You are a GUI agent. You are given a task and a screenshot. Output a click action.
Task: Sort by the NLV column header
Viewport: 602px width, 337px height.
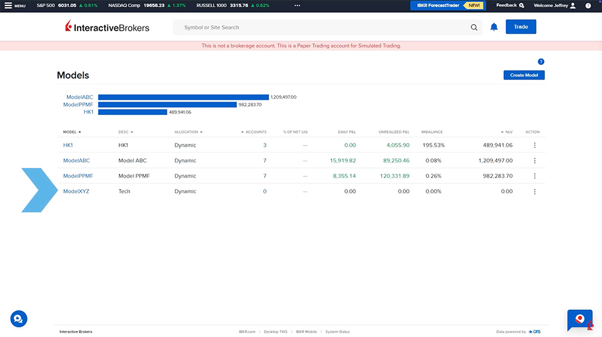coord(507,132)
